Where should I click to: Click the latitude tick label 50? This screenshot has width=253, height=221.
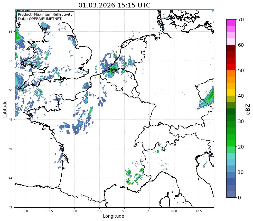10,90
